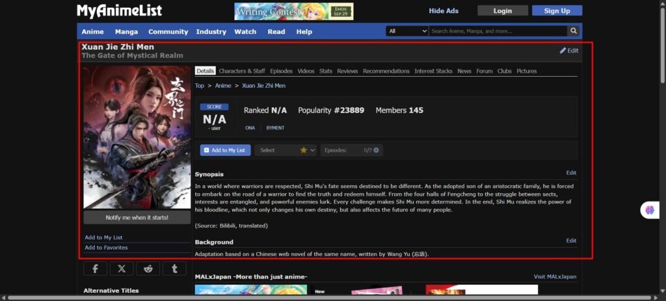Image resolution: width=666 pixels, height=301 pixels.
Task: Share on Reddit icon button
Action: 148,268
